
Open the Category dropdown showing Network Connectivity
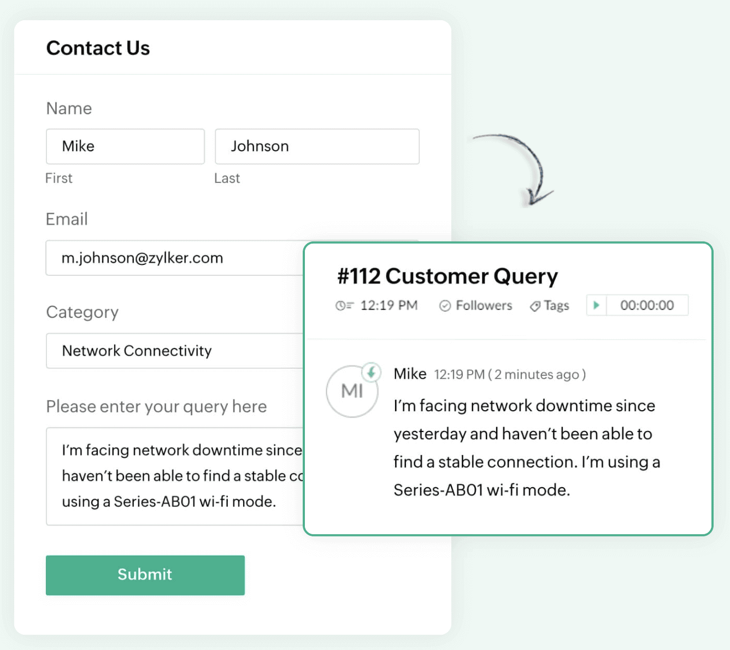coord(175,351)
